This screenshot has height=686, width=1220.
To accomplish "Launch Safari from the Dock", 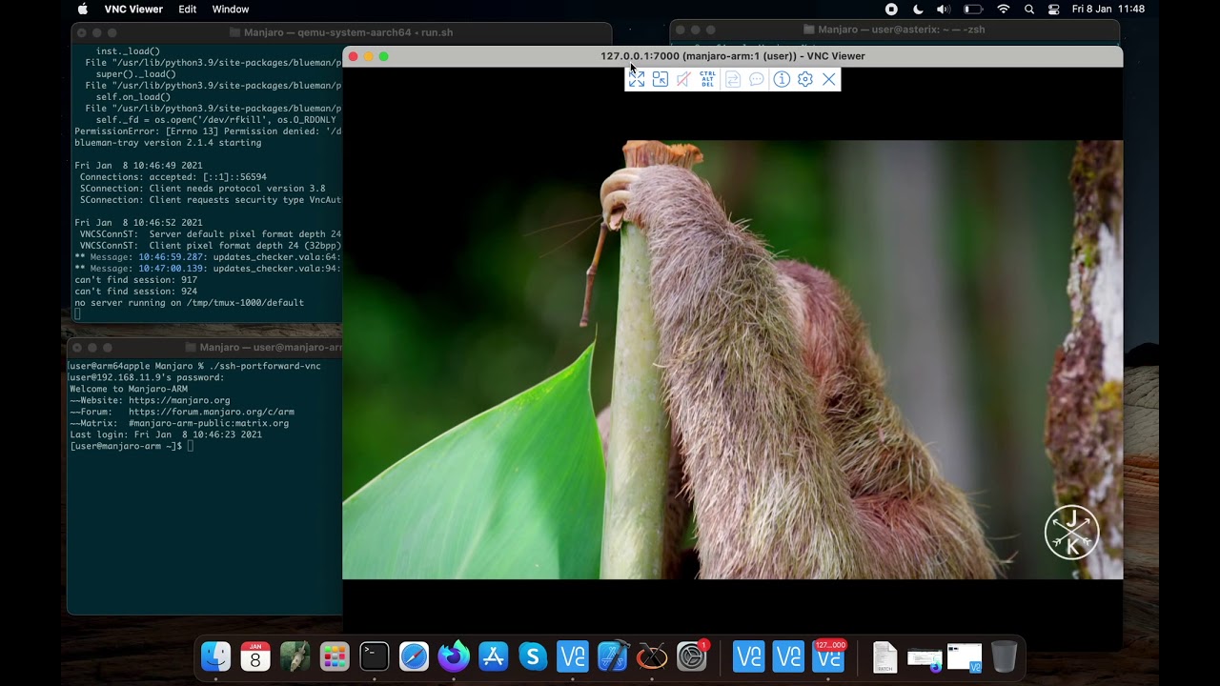I will pos(414,656).
